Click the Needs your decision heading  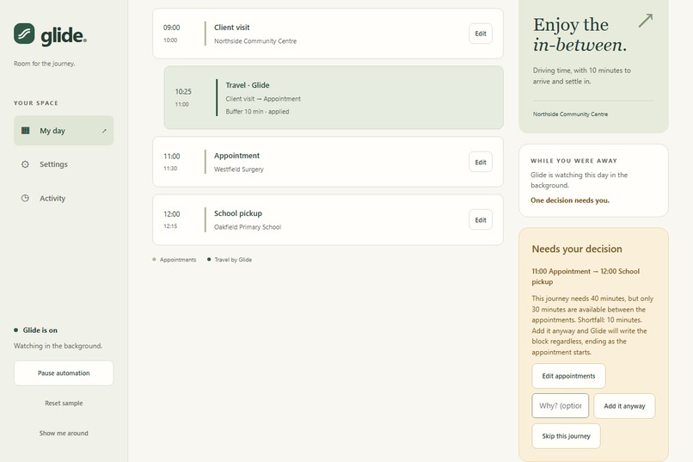(577, 249)
